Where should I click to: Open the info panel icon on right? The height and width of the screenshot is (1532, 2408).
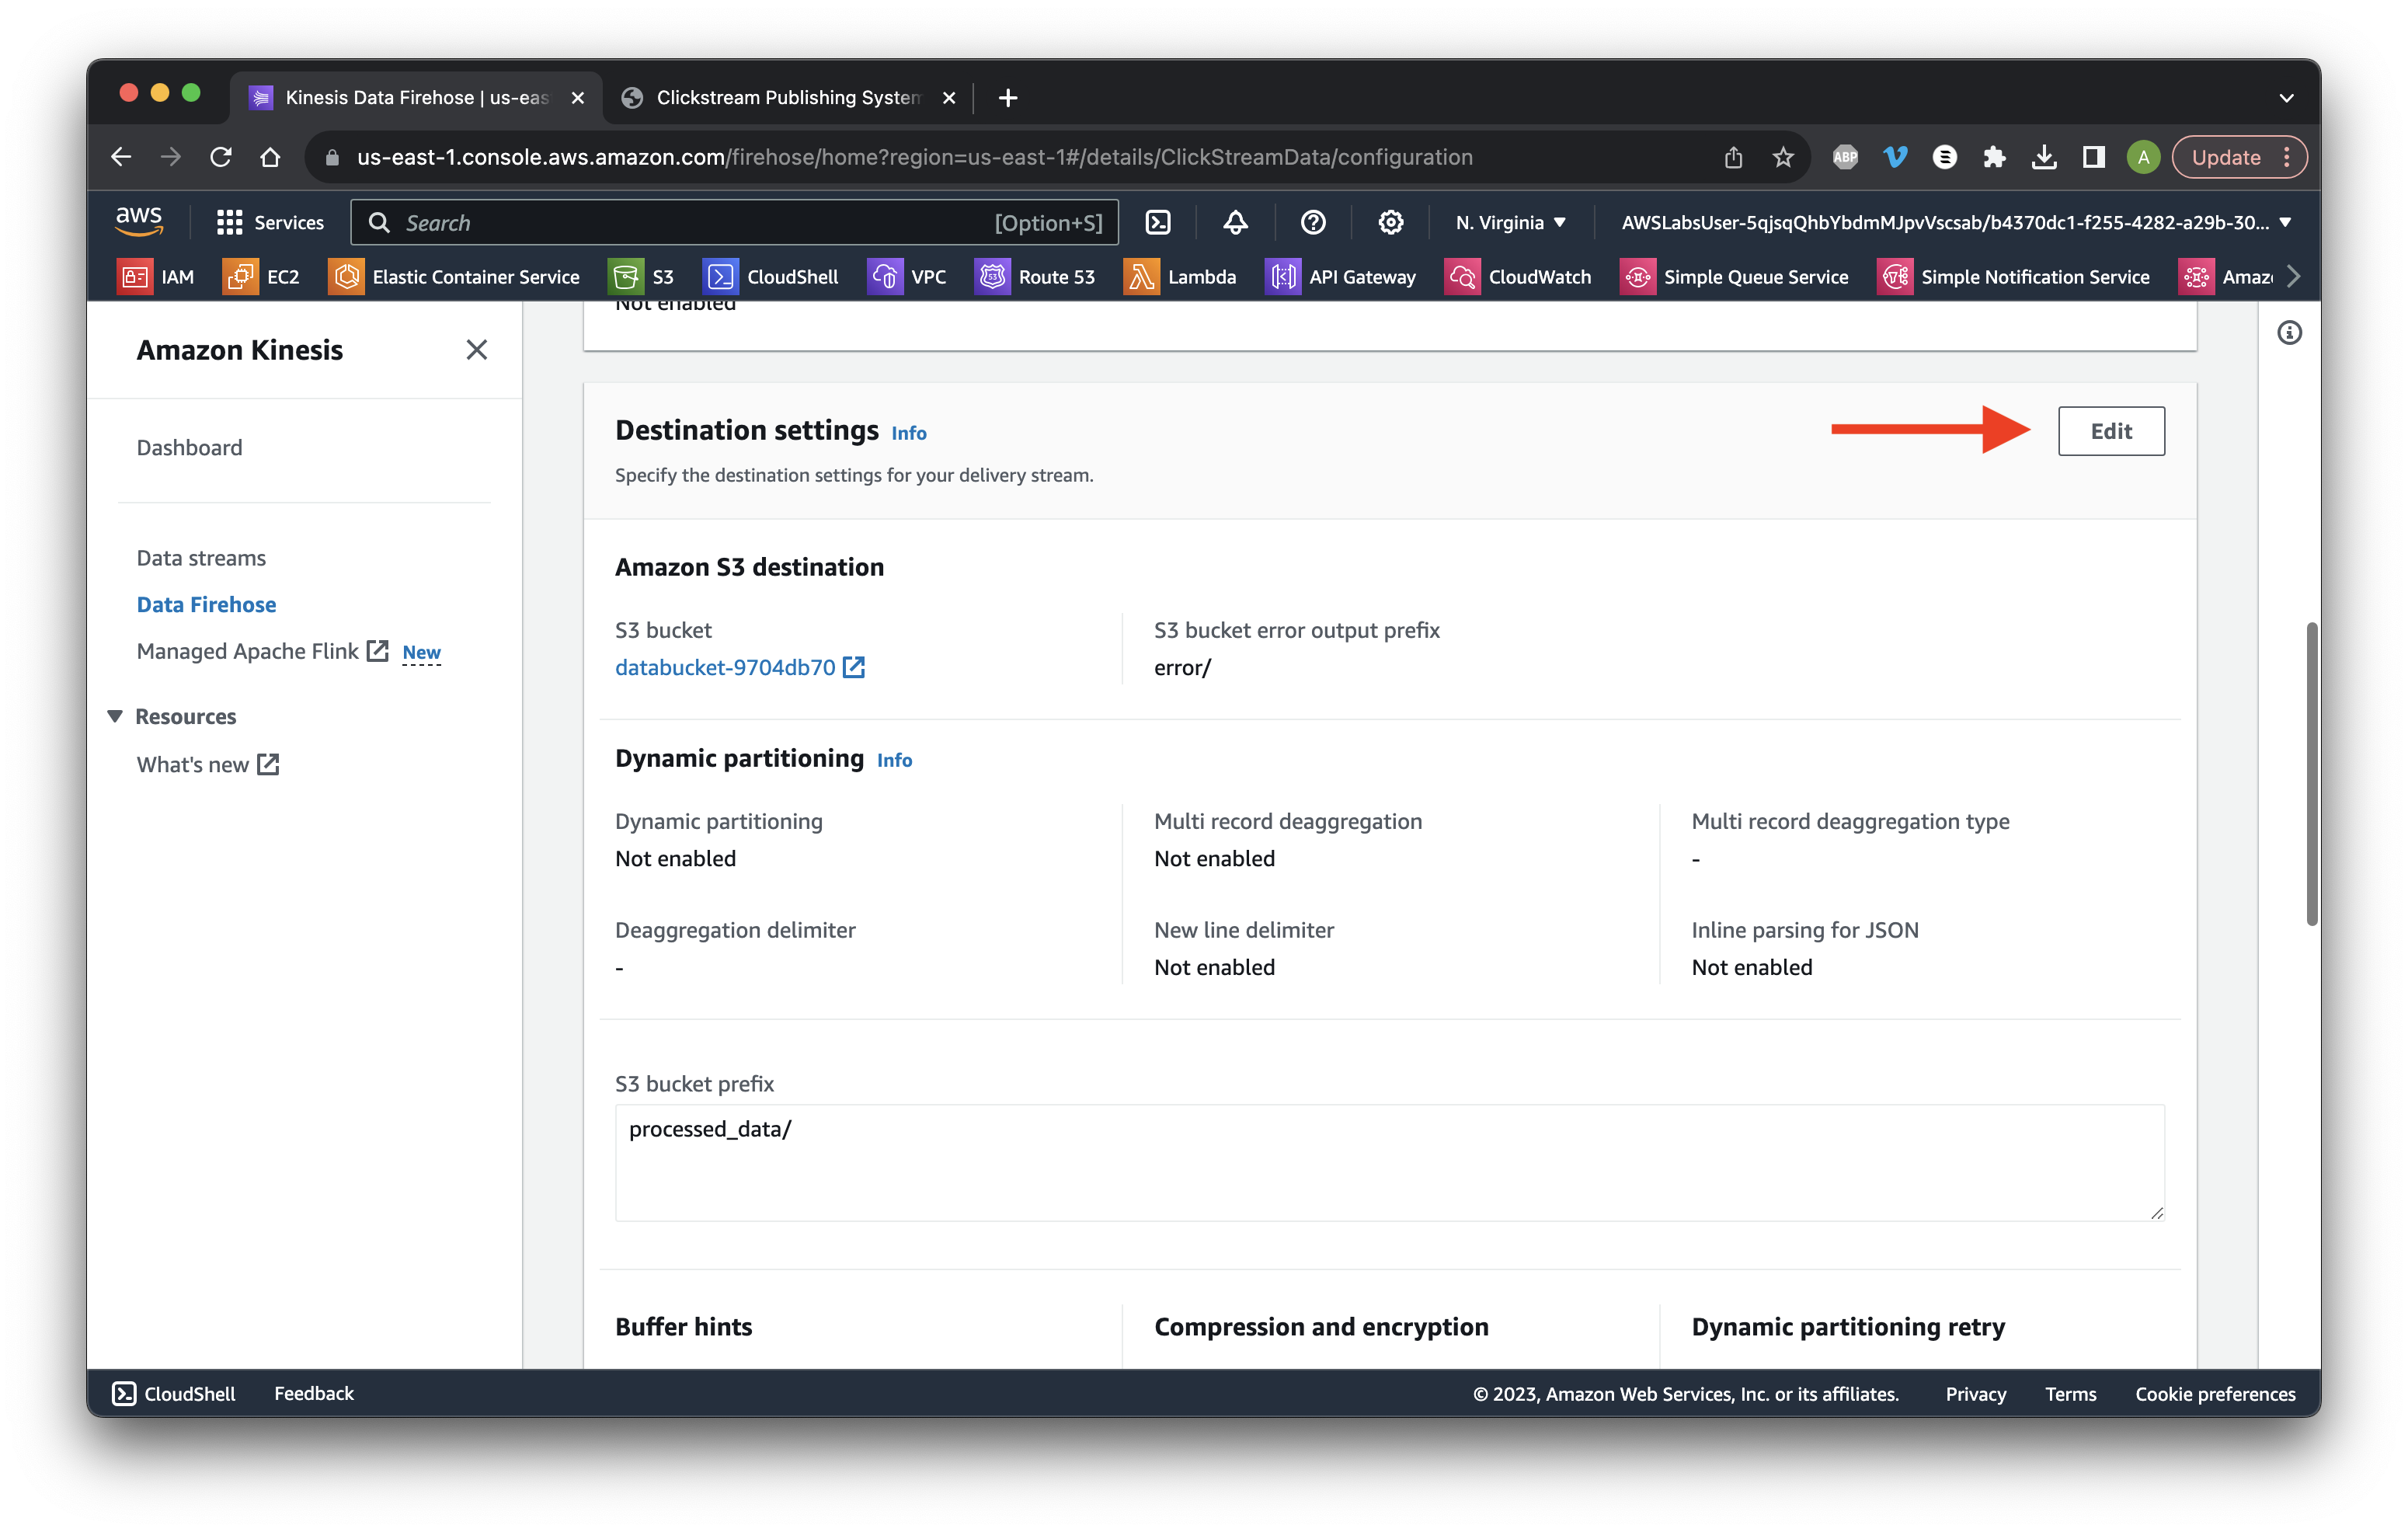(2289, 333)
